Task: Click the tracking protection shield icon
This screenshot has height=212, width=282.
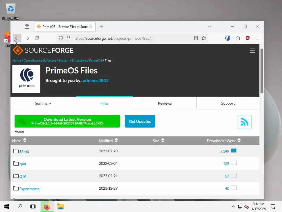Action: 61,38
